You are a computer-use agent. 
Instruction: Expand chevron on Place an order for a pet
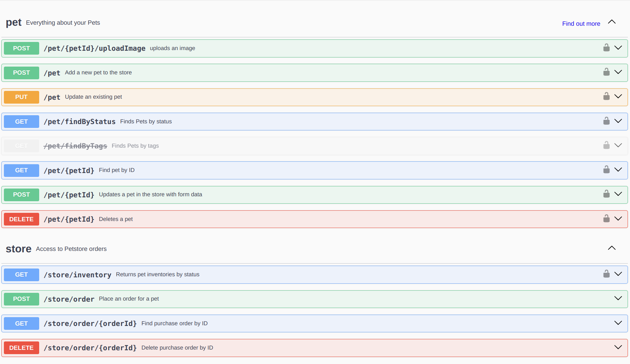point(618,298)
